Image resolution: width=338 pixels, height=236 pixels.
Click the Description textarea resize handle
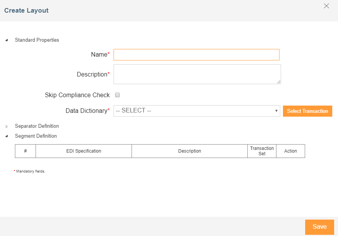pos(279,82)
